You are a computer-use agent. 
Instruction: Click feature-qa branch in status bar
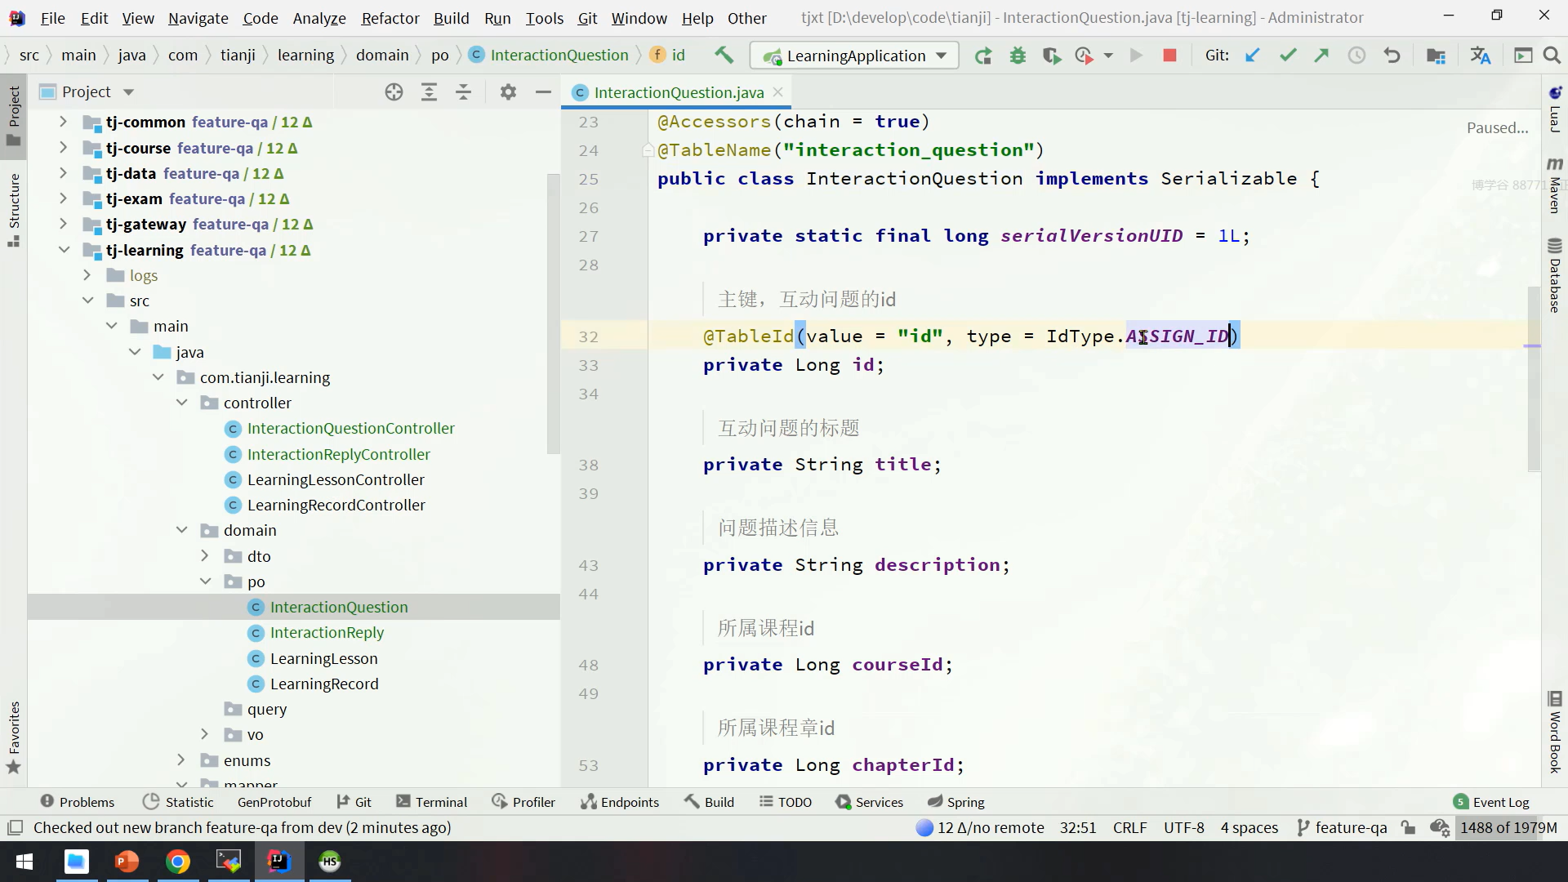[1342, 827]
